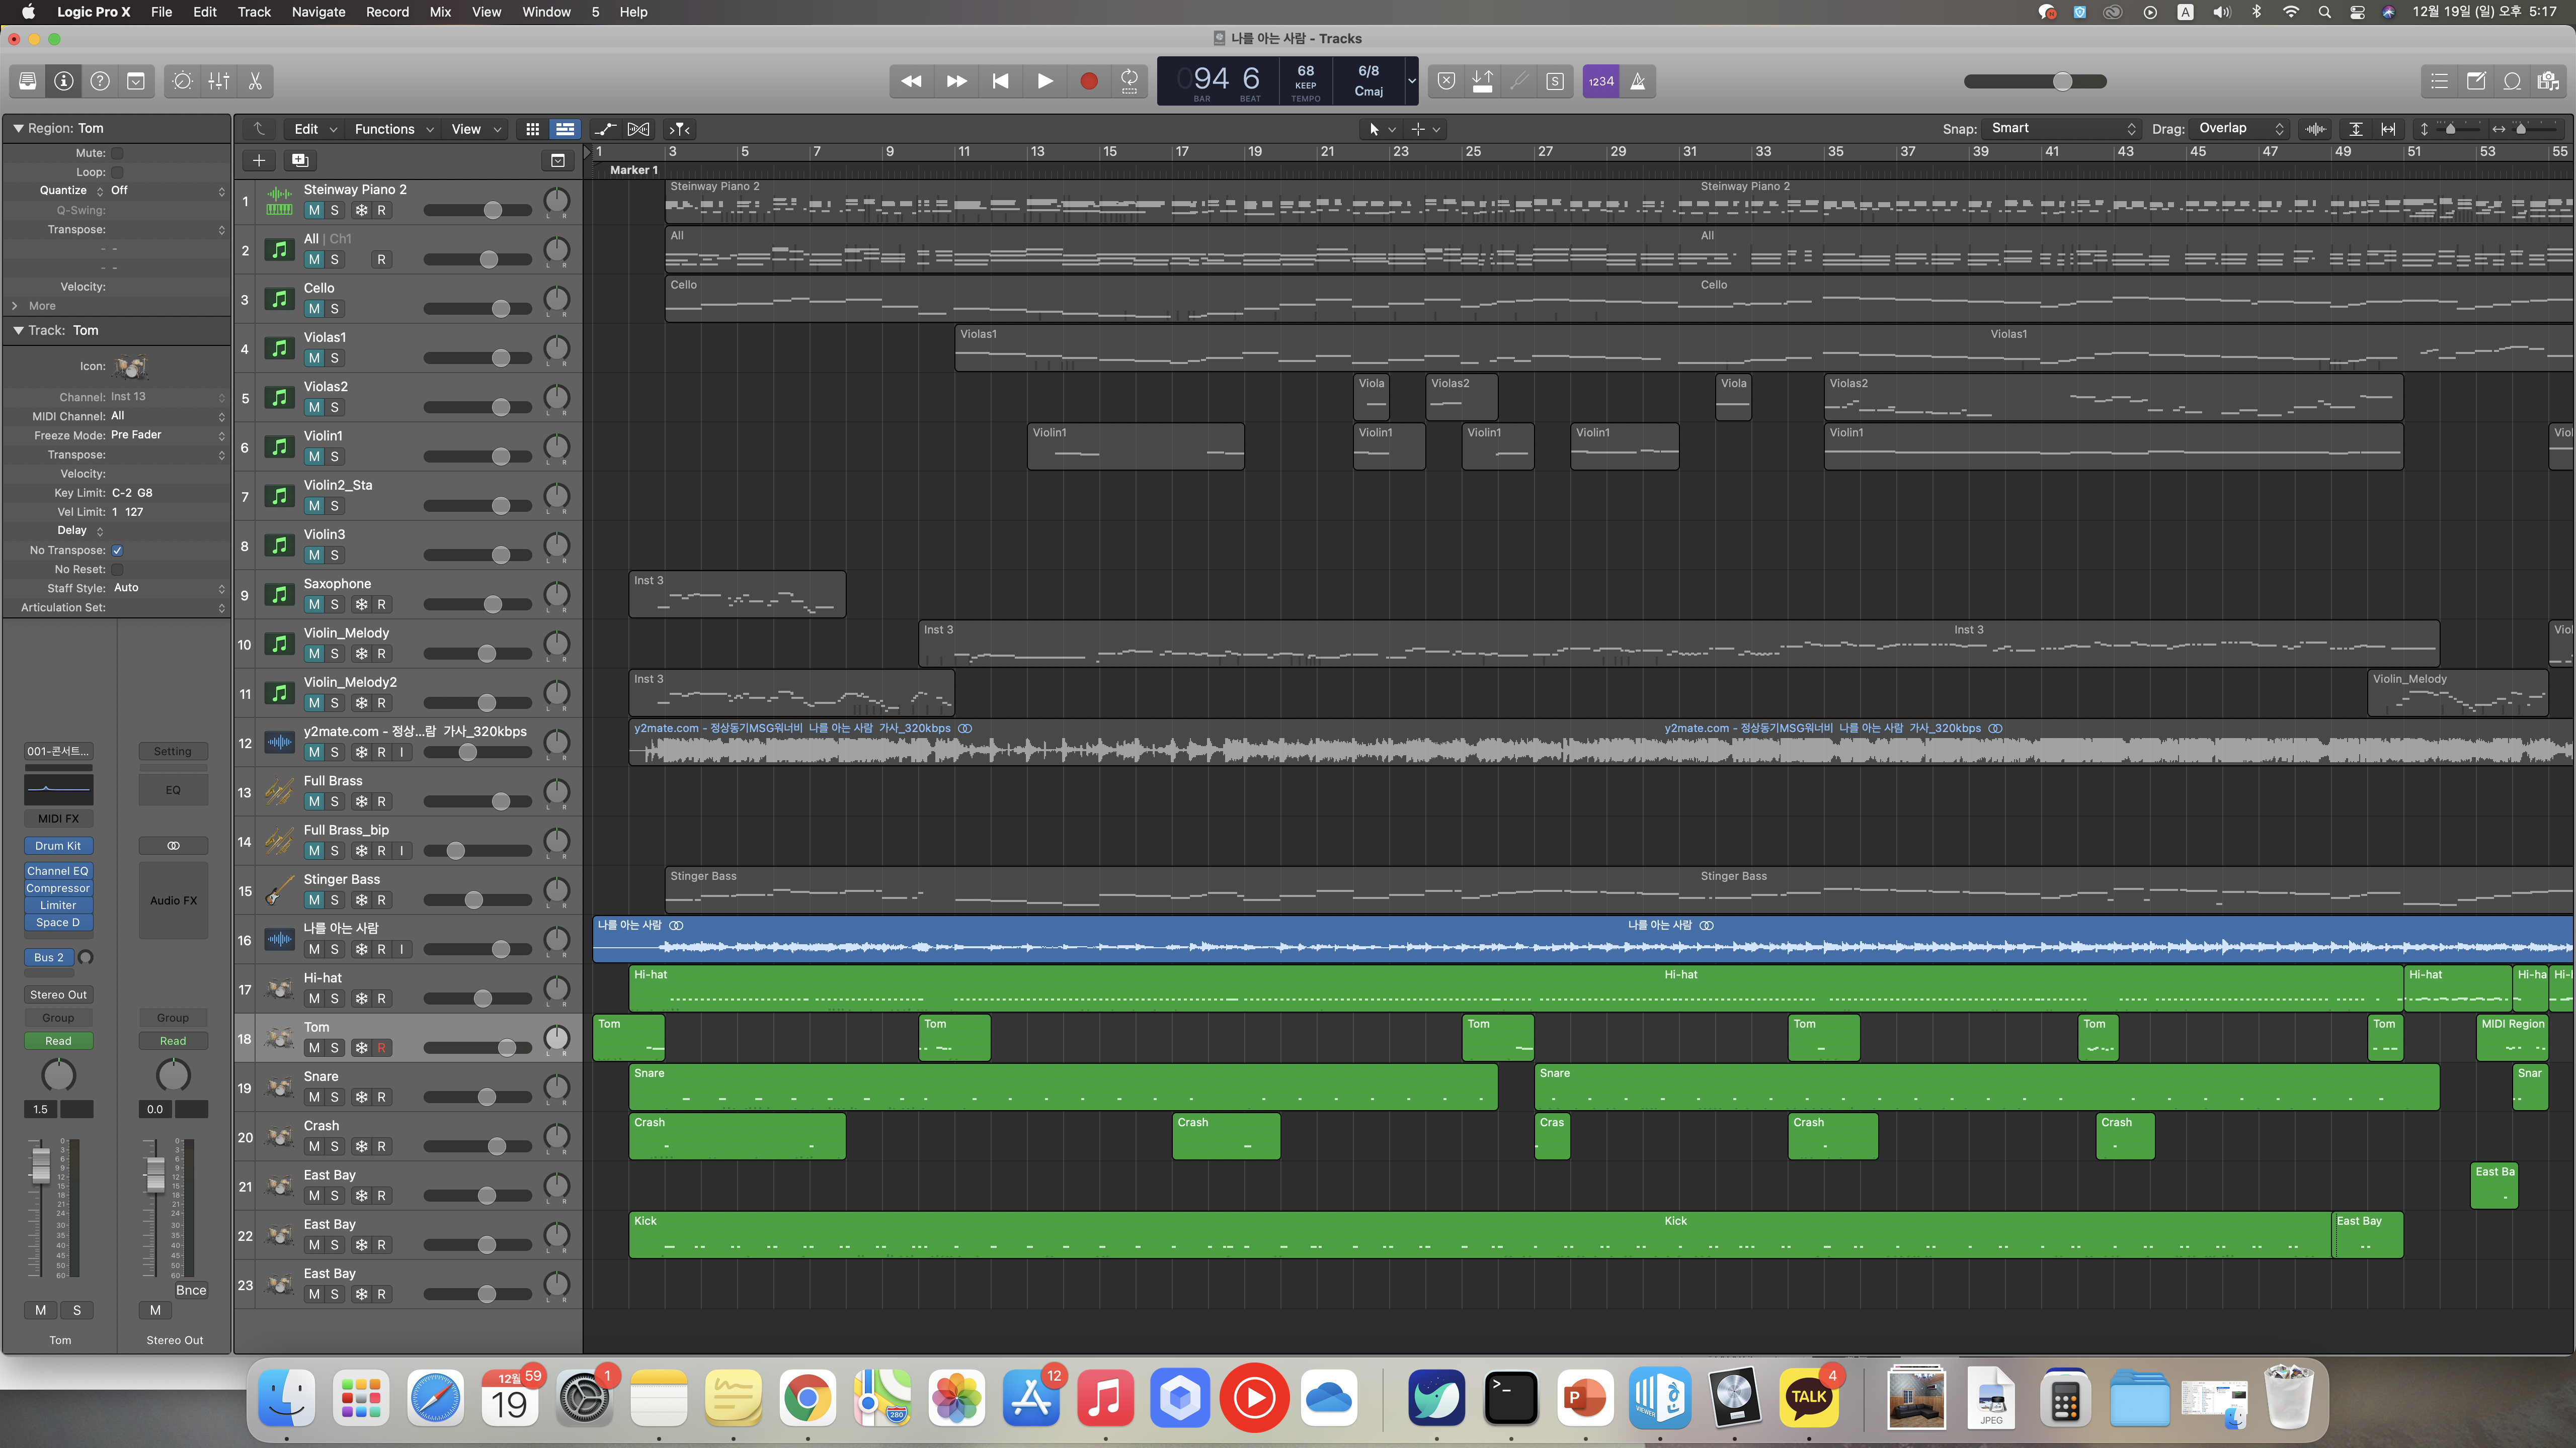The height and width of the screenshot is (1448, 2576).
Task: Open the Loop Browser icon
Action: point(2512,81)
